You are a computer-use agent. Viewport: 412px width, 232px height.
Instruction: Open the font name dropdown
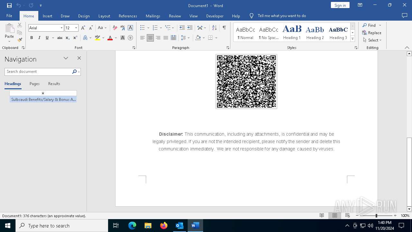[x=61, y=28]
